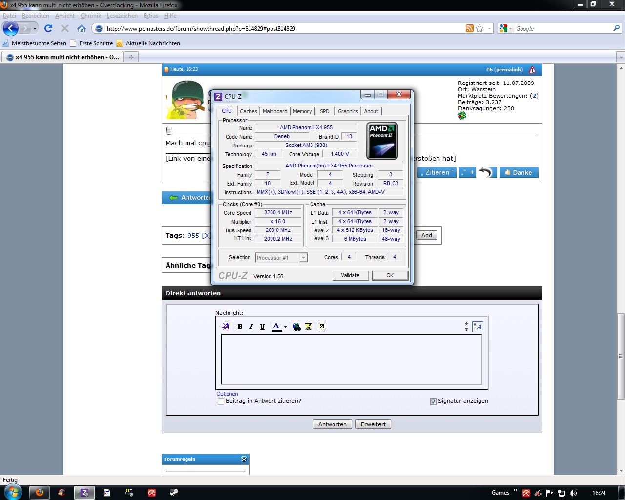
Task: Remove text formatting icon in reply editor
Action: pyautogui.click(x=226, y=327)
